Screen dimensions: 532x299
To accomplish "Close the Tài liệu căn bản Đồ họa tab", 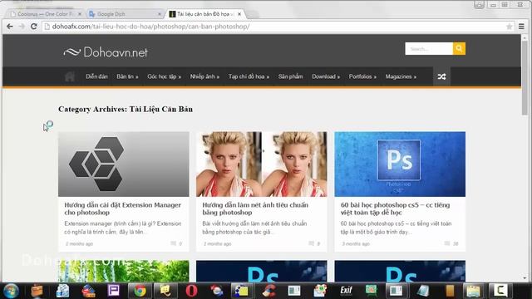I will pos(239,14).
